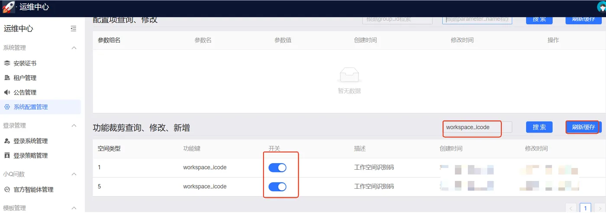Toggle the switch for space type 5
606x213 pixels.
(277, 187)
